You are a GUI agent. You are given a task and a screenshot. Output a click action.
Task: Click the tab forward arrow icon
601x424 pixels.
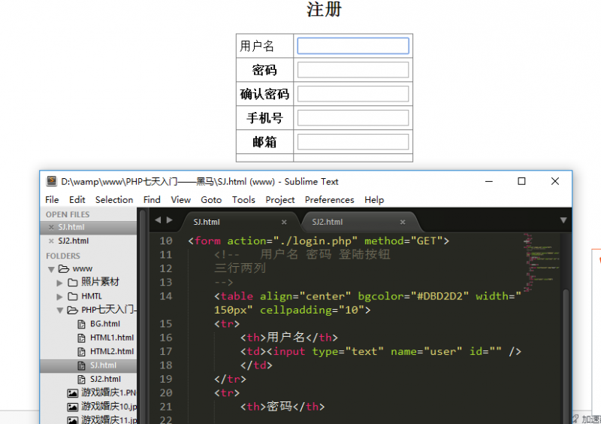170,220
